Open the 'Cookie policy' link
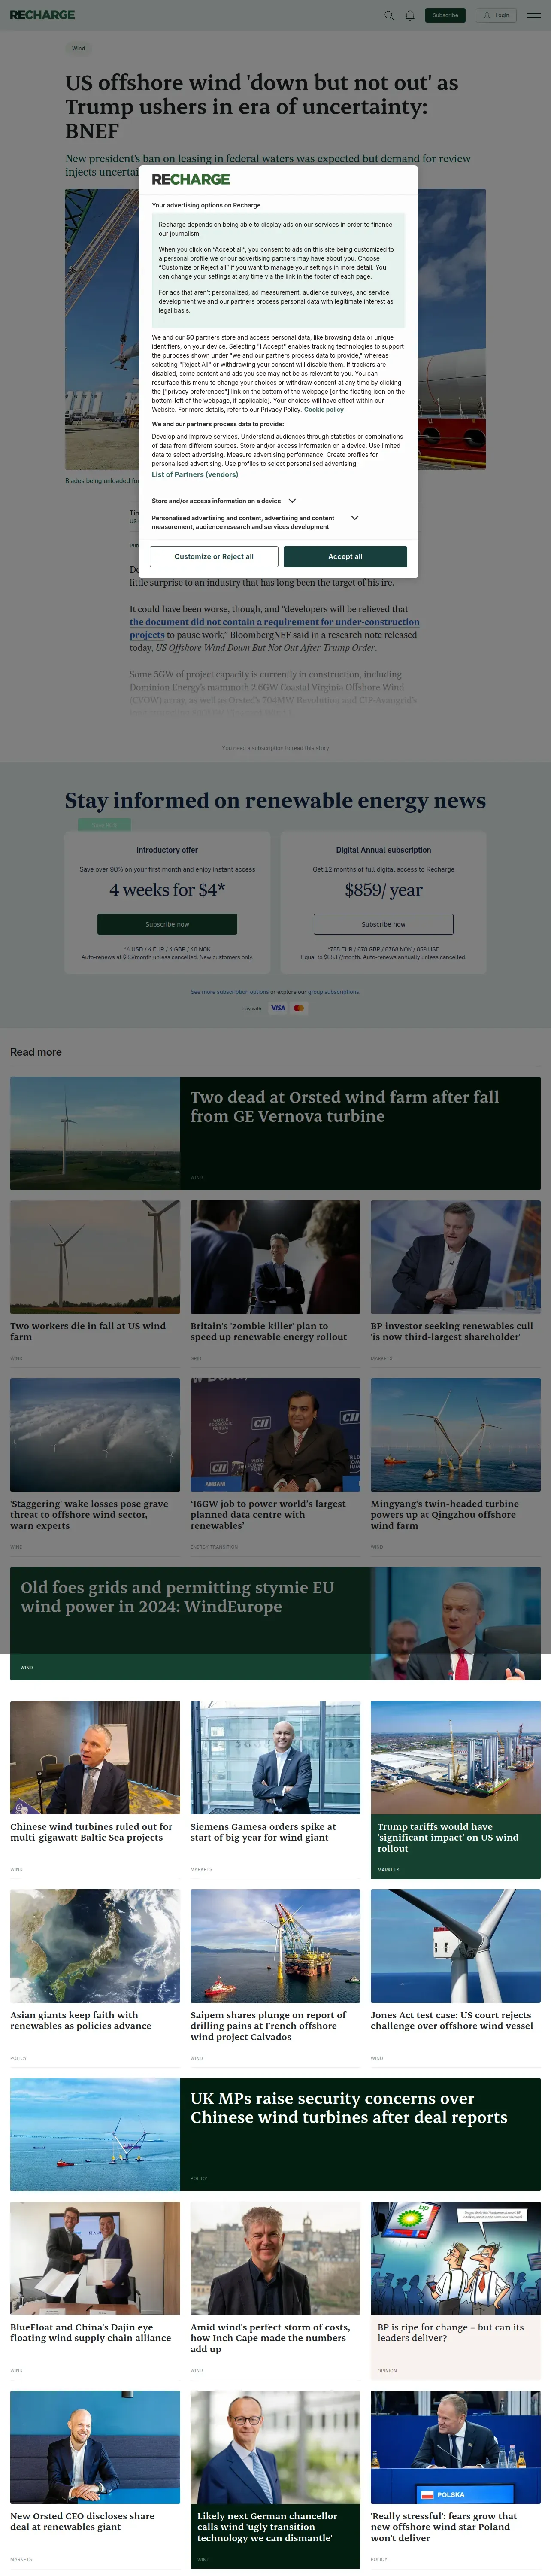 pyautogui.click(x=324, y=409)
